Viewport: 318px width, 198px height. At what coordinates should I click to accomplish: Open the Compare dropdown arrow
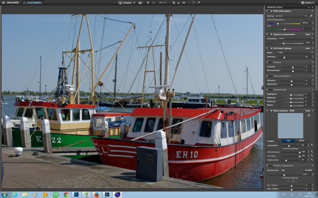[134, 3]
